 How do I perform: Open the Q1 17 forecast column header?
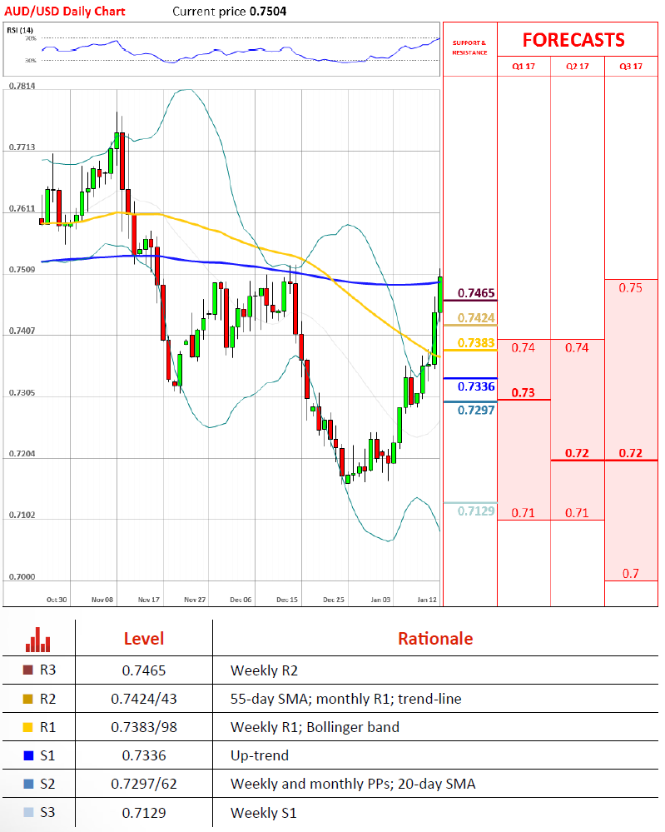(x=524, y=66)
